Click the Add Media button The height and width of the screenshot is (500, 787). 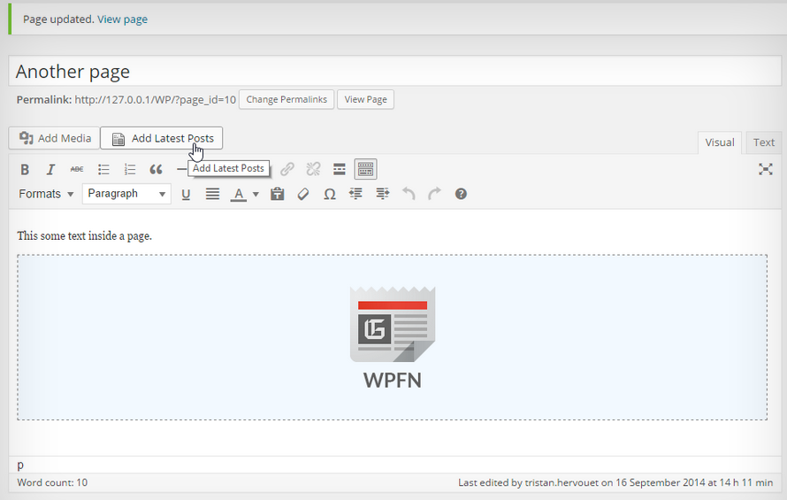54,138
